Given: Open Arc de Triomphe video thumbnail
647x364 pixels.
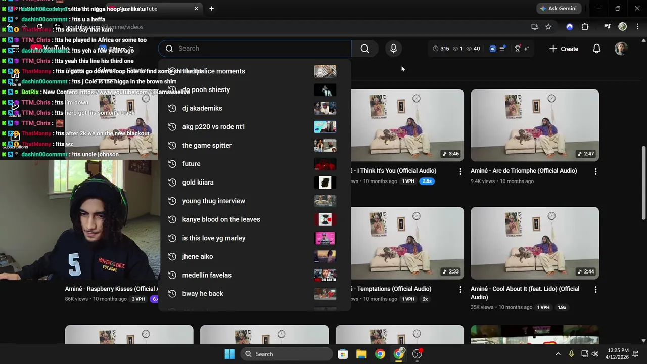Looking at the screenshot, I should [535, 125].
